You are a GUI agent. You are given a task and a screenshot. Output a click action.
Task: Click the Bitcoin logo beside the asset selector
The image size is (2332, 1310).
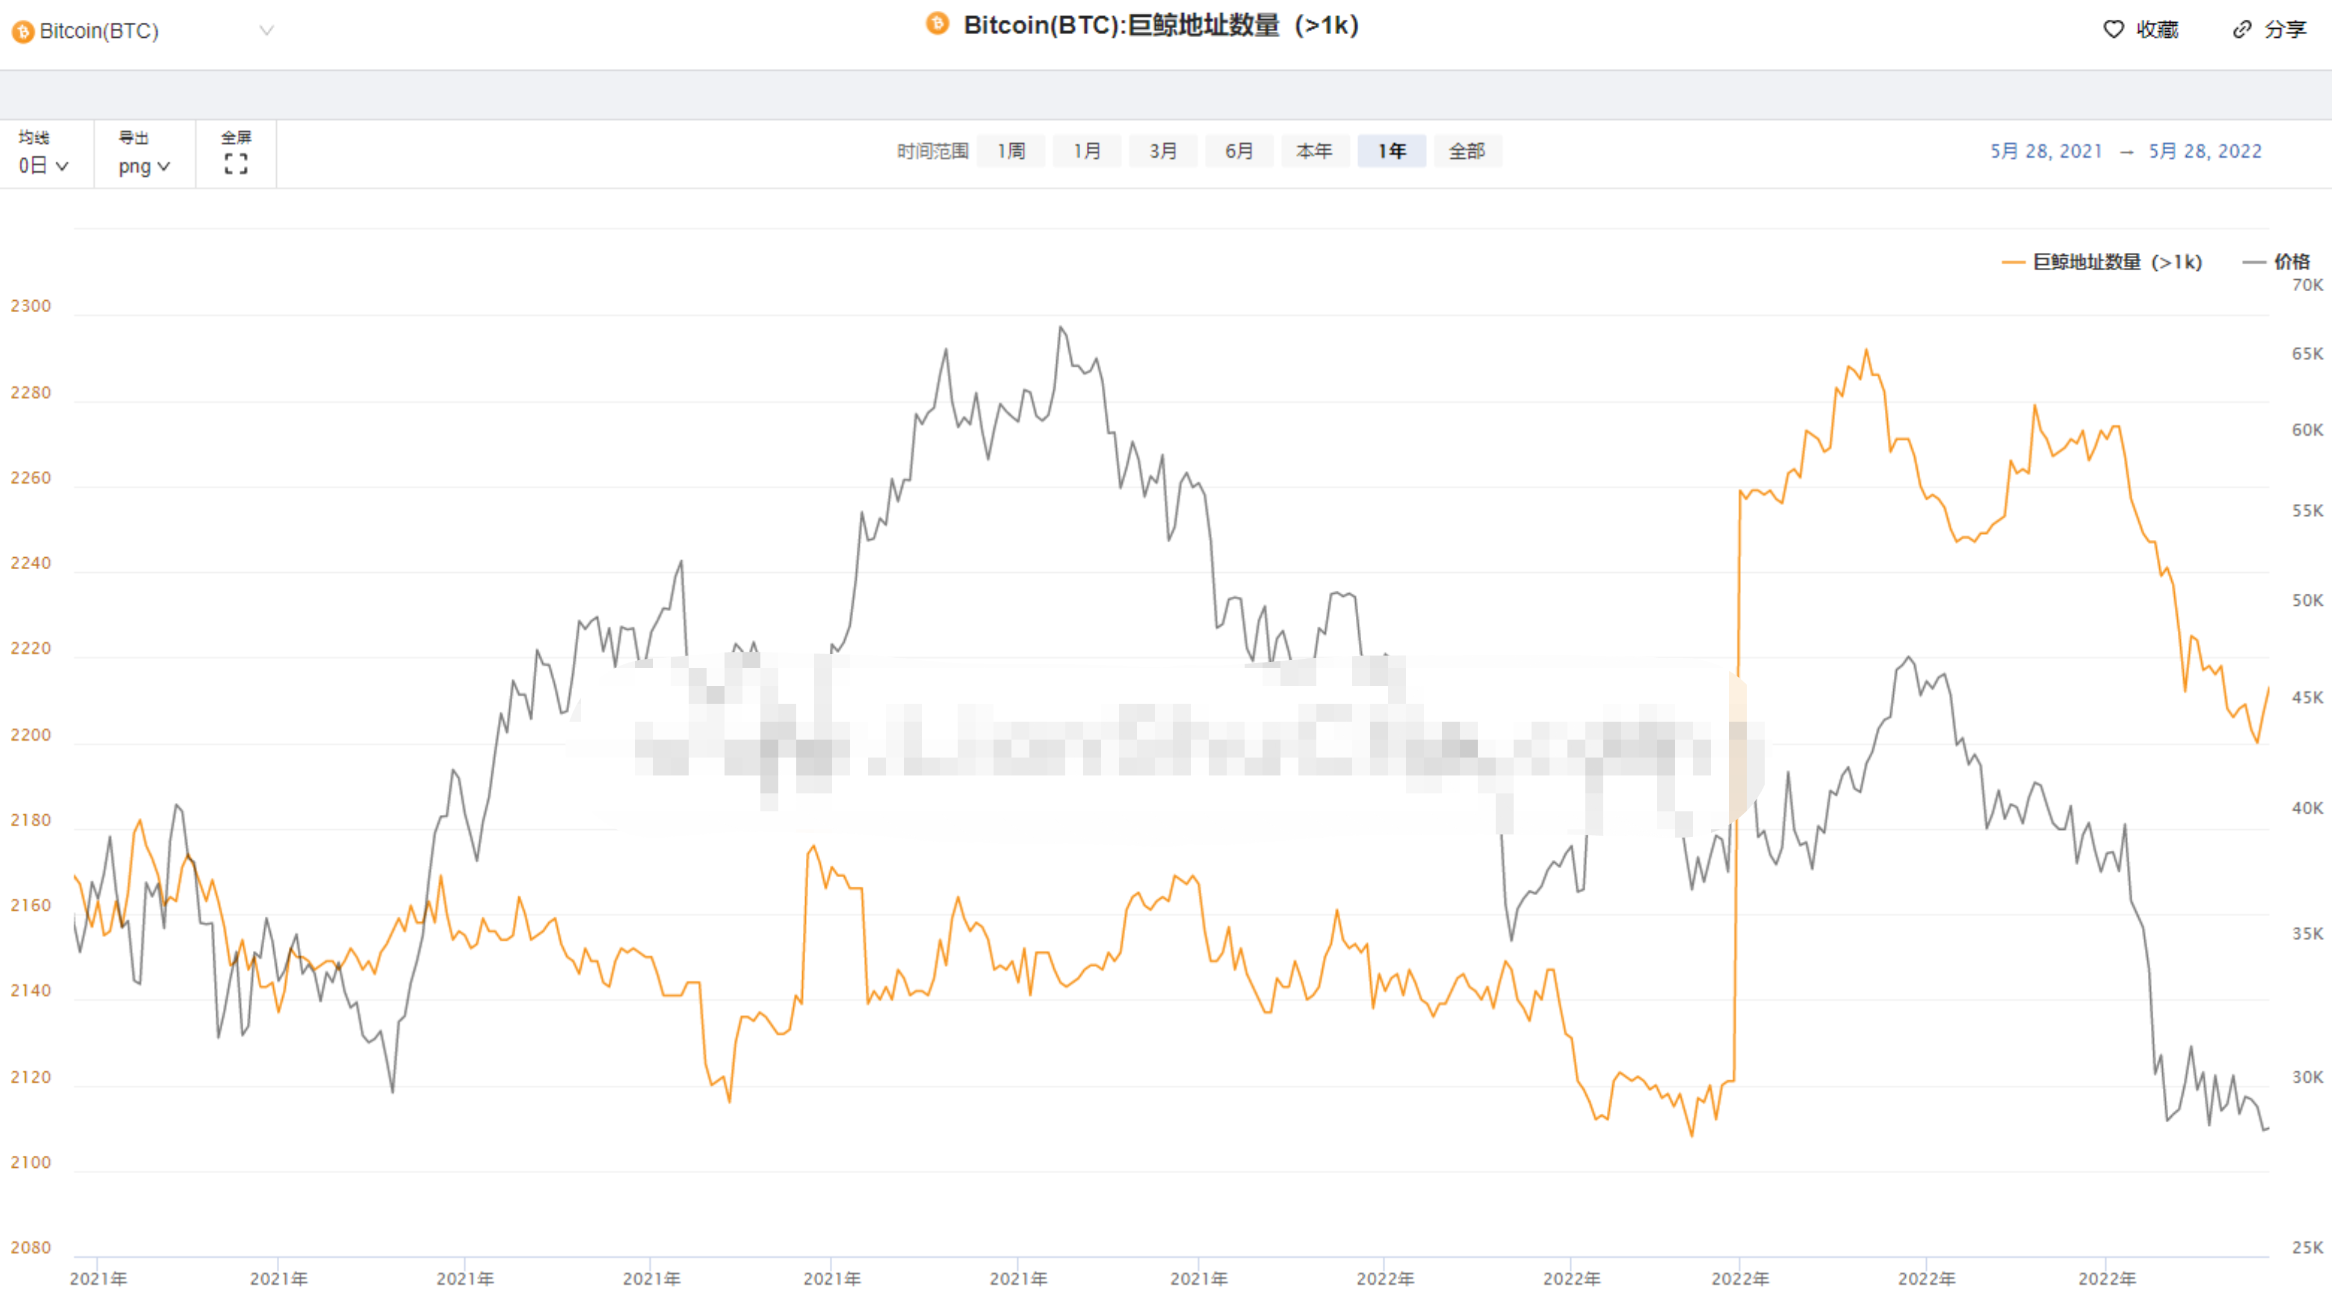coord(23,32)
